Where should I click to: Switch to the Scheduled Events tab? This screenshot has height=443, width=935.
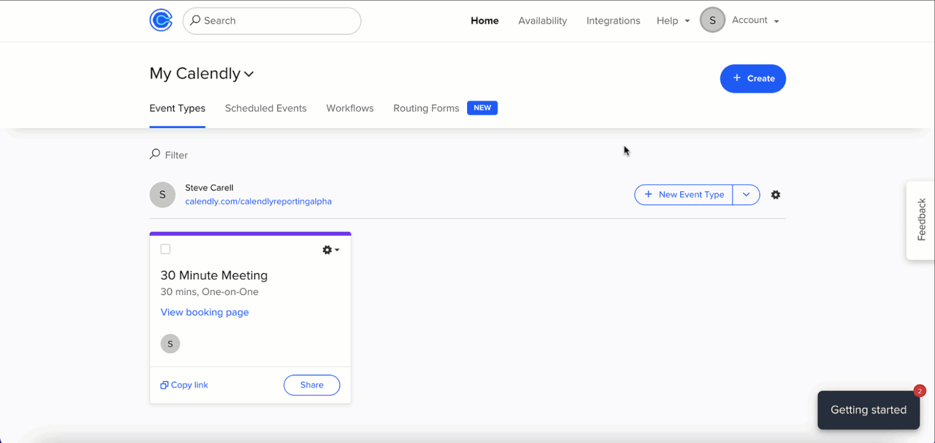pos(266,109)
